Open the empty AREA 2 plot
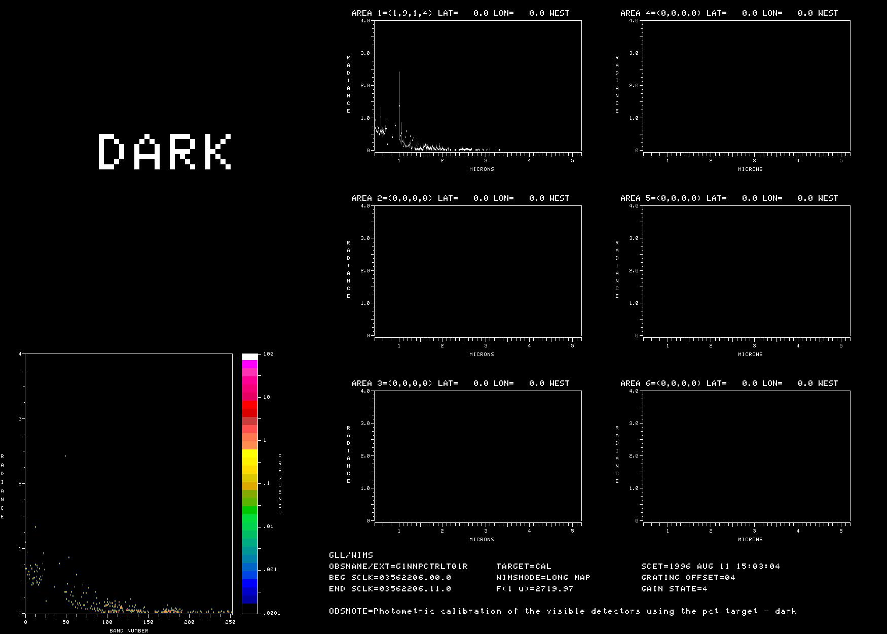The image size is (887, 634). coord(477,270)
